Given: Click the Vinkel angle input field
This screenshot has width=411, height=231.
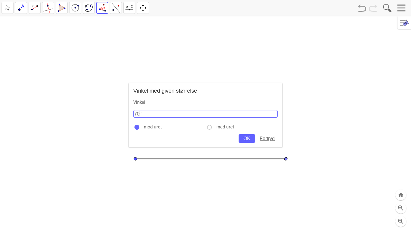Looking at the screenshot, I should click(205, 114).
